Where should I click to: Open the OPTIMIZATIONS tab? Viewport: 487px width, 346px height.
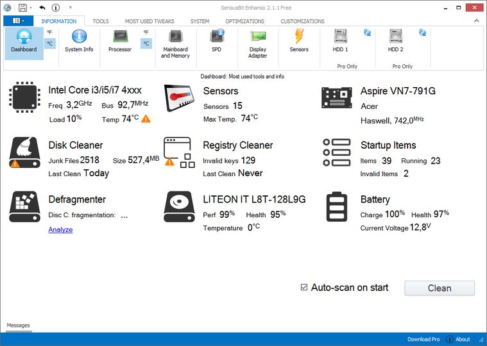[244, 21]
